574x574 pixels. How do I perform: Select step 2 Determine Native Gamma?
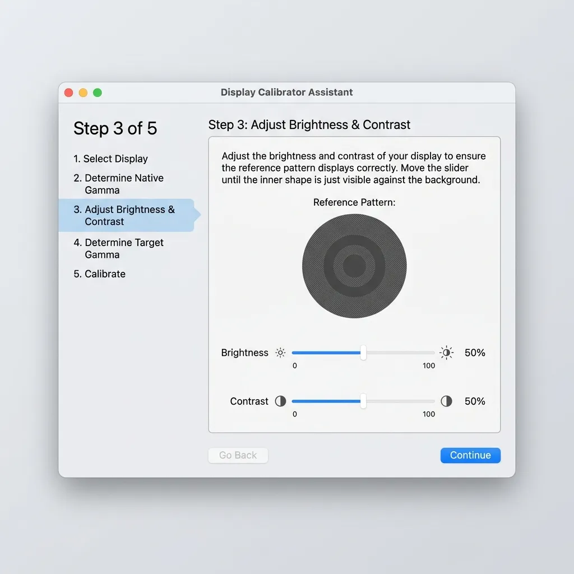coord(119,184)
